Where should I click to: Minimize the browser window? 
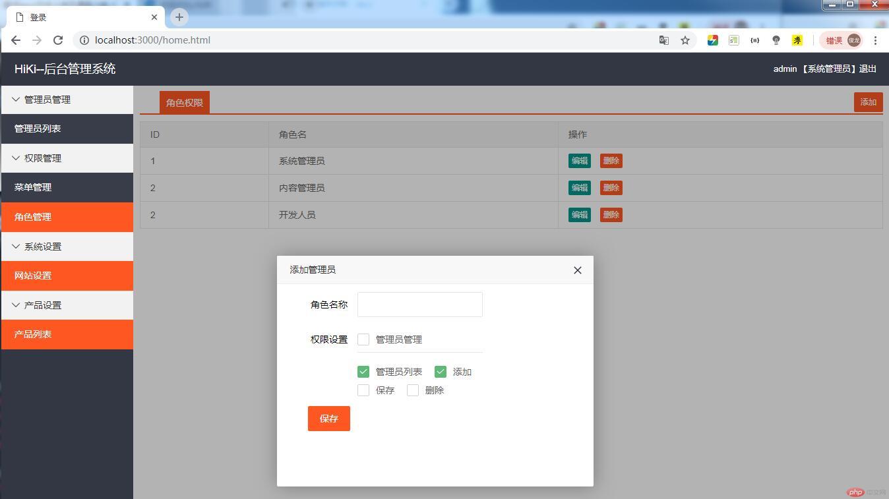(832, 5)
